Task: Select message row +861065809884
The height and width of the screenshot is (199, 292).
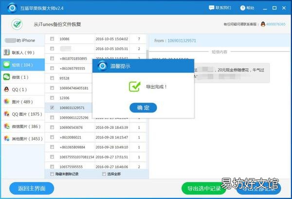Action: [95, 147]
